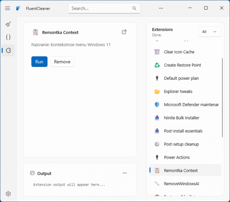
Task: Open the All extensions filter dropdown
Action: tap(209, 32)
